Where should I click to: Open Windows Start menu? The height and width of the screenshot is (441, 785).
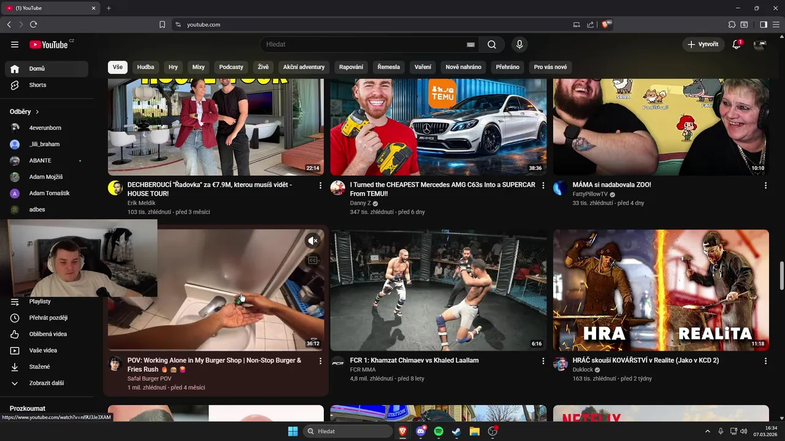[293, 431]
